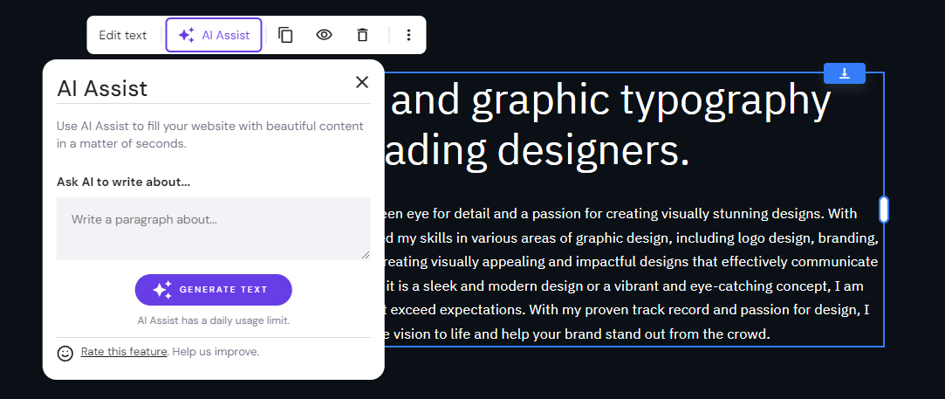The image size is (945, 399).
Task: Focus the 'Write a paragraph about...' textarea
Action: pos(213,228)
